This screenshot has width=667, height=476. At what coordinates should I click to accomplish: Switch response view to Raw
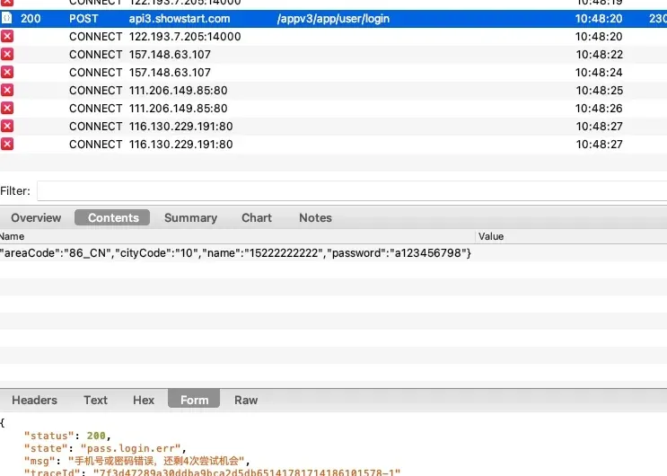coord(246,400)
